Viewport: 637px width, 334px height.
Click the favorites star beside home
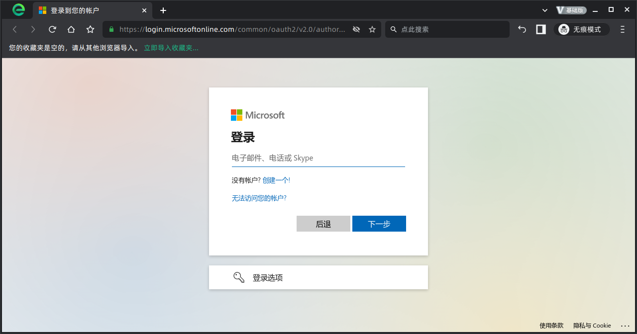90,29
